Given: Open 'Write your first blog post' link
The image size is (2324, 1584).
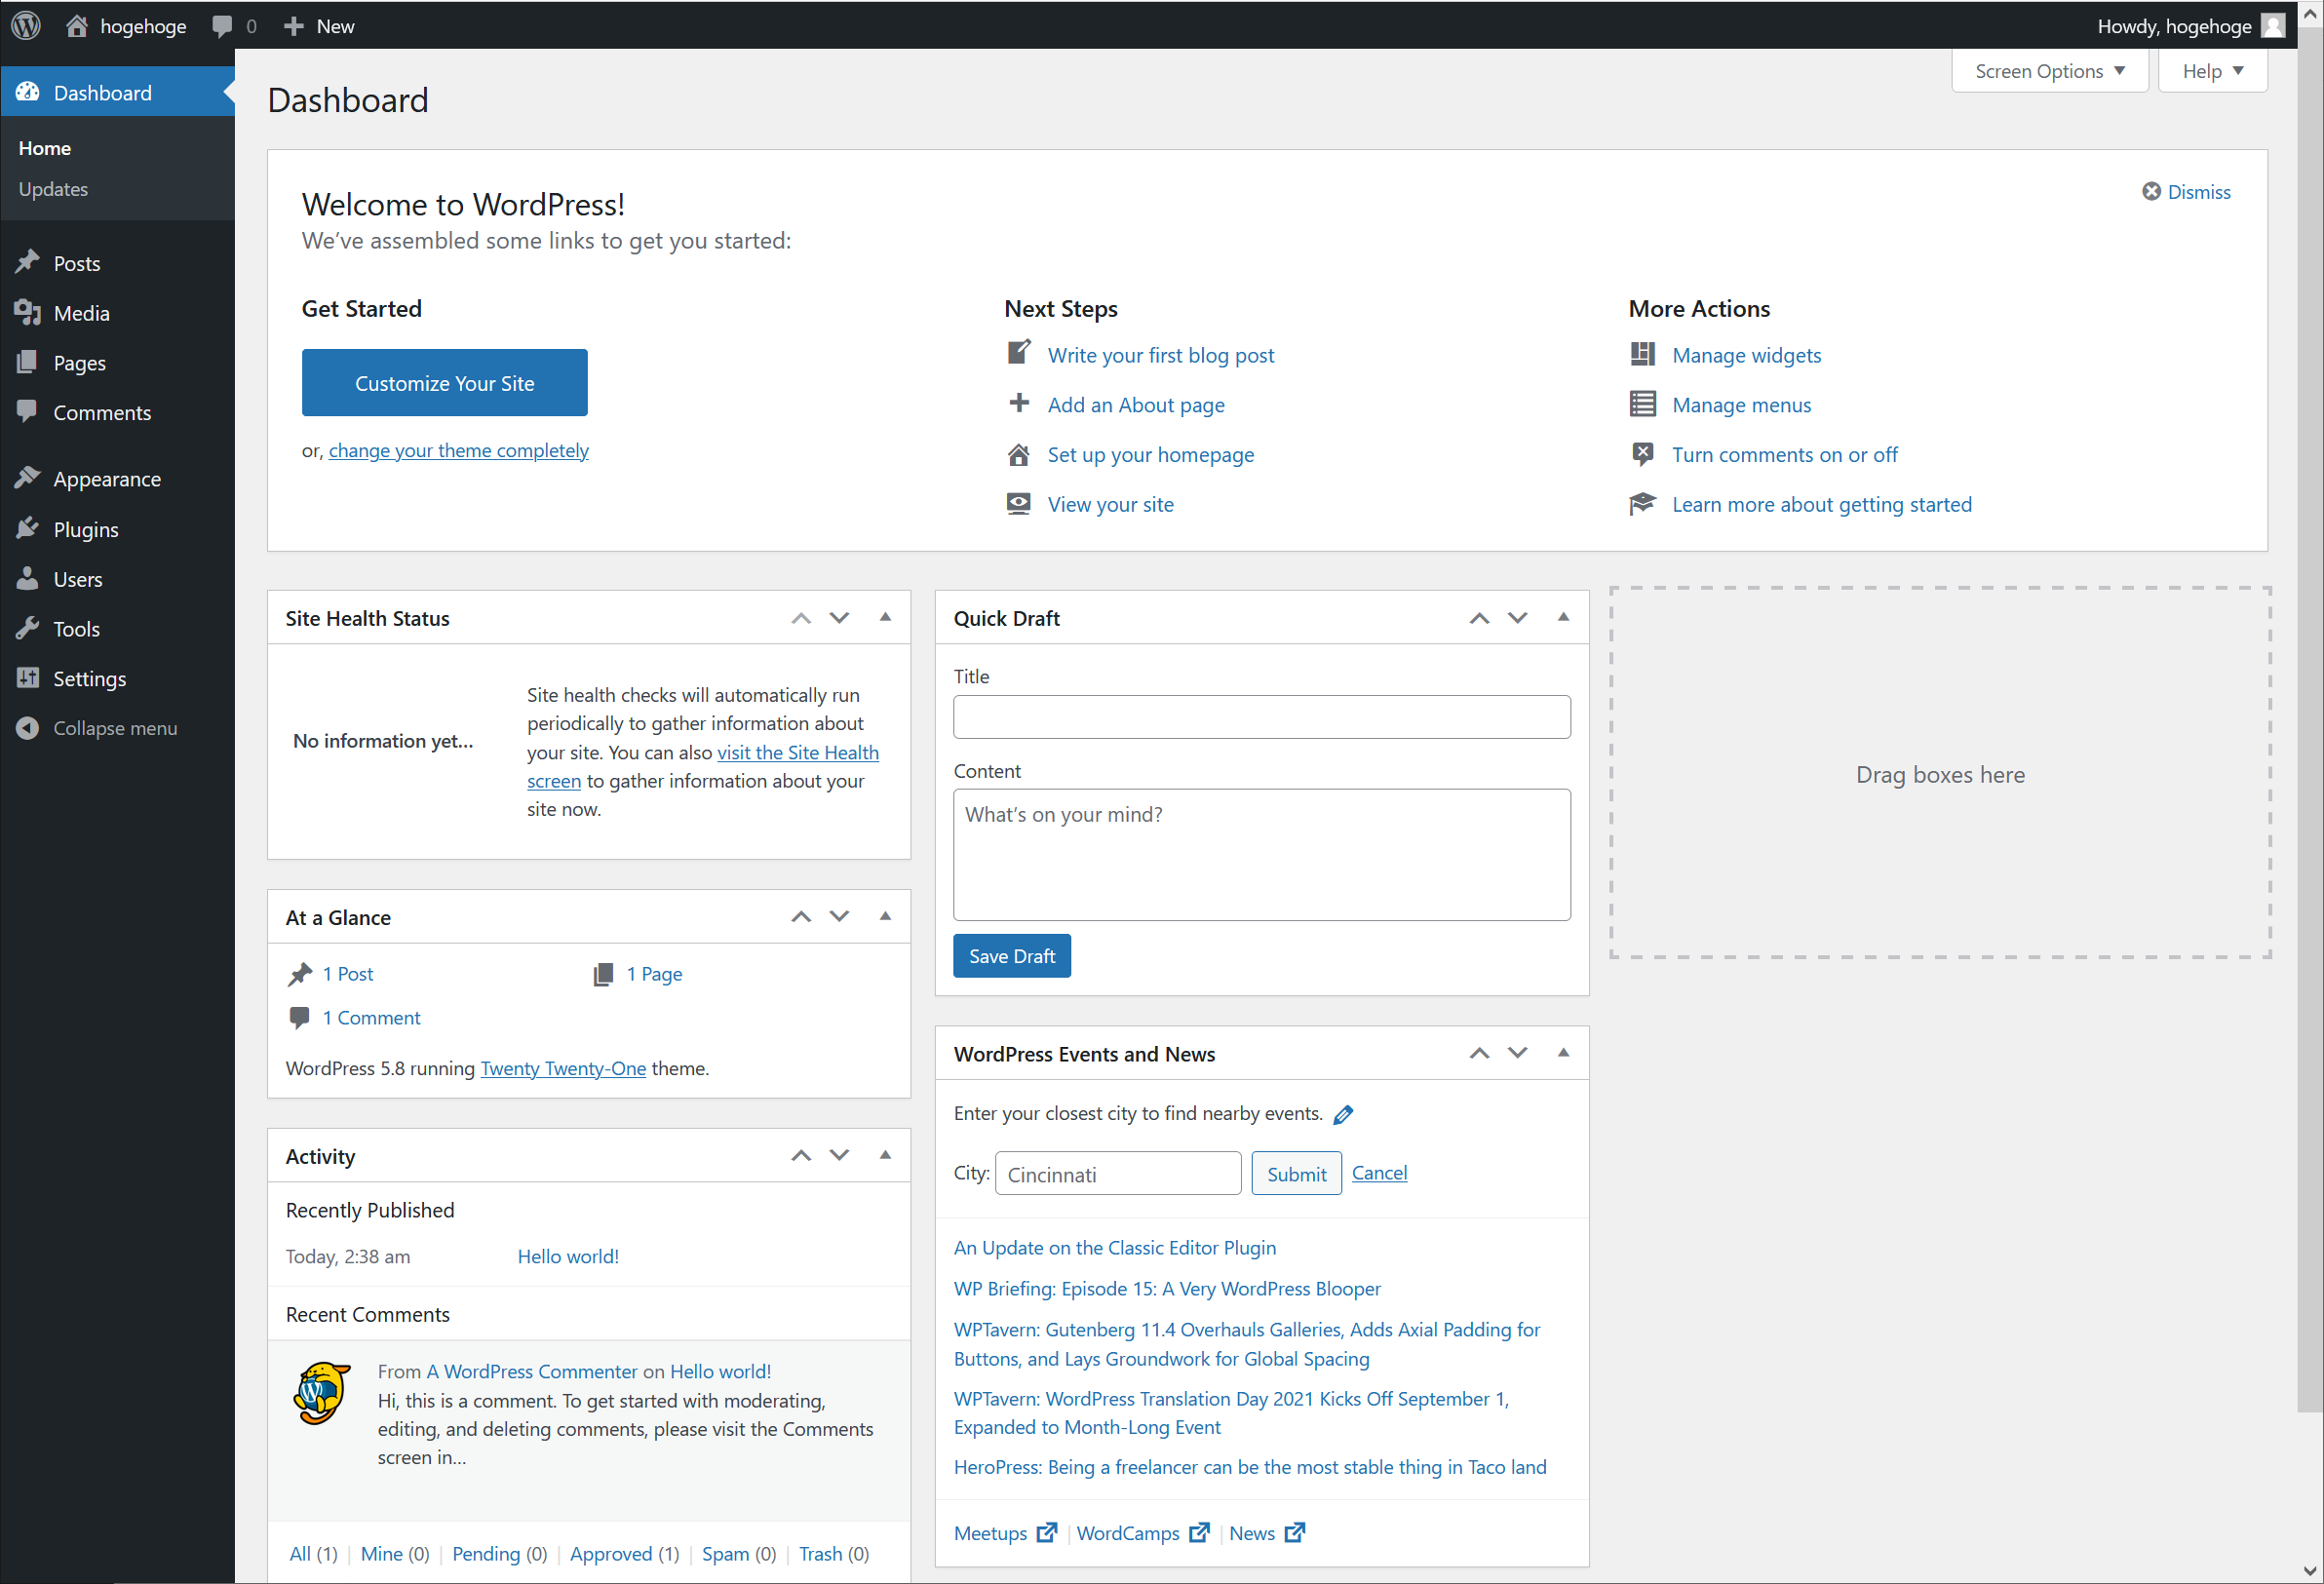Looking at the screenshot, I should 1160,354.
